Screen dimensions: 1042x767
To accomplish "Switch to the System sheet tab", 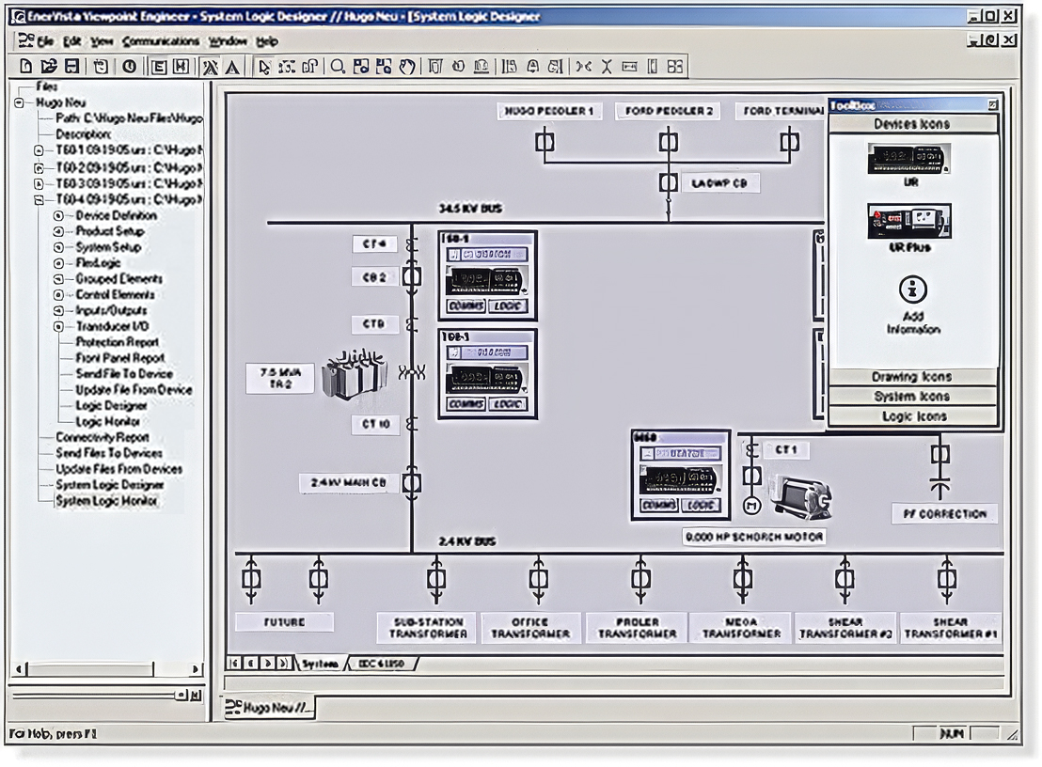I will 320,663.
